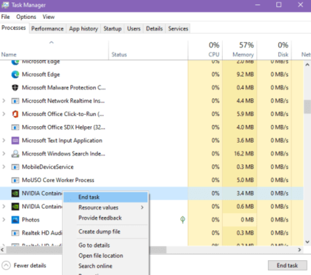Expand the Photos process group
Screen dimensions: 311x275
tap(4, 220)
